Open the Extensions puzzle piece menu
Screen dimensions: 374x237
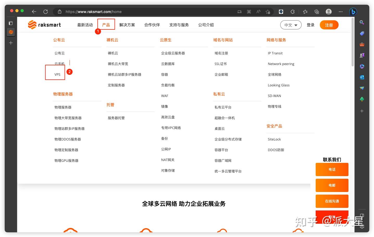[x=293, y=11]
